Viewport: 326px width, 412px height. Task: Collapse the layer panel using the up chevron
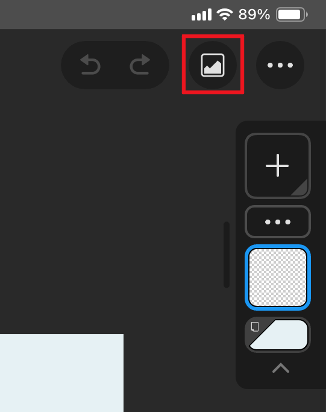281,368
